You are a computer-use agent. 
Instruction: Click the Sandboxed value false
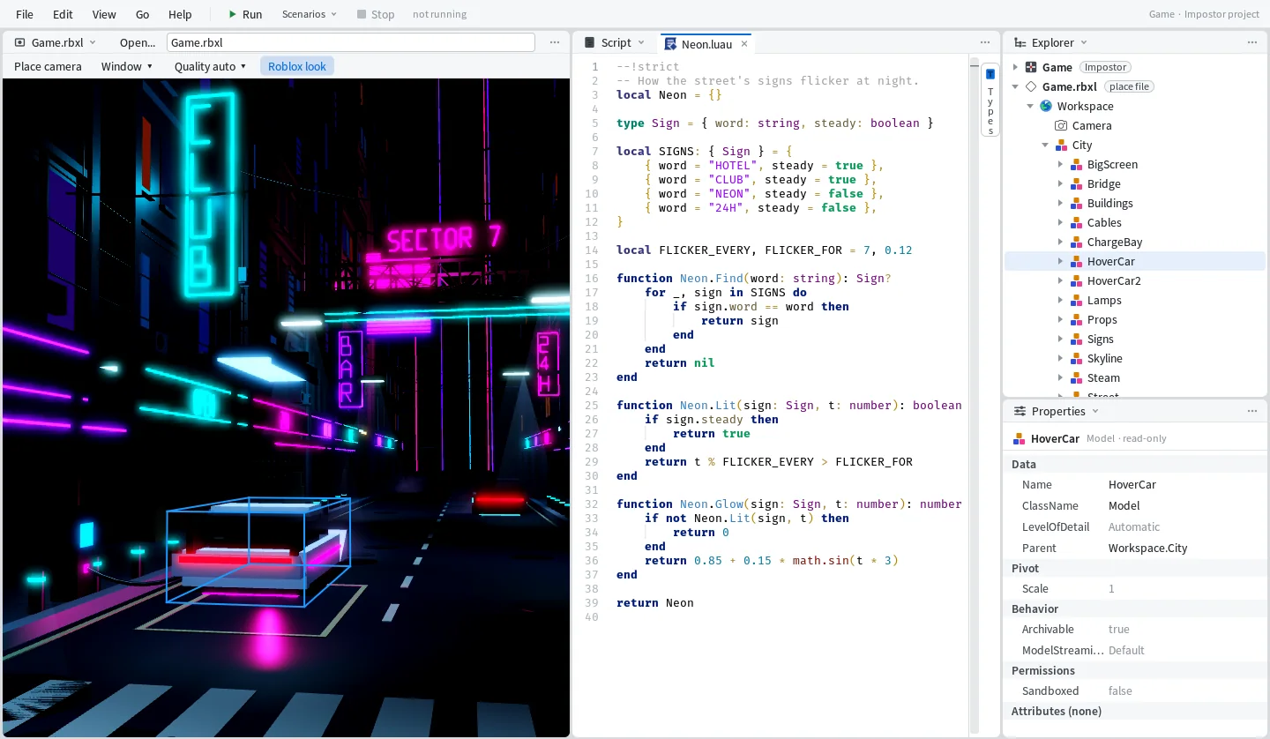[x=1120, y=690]
